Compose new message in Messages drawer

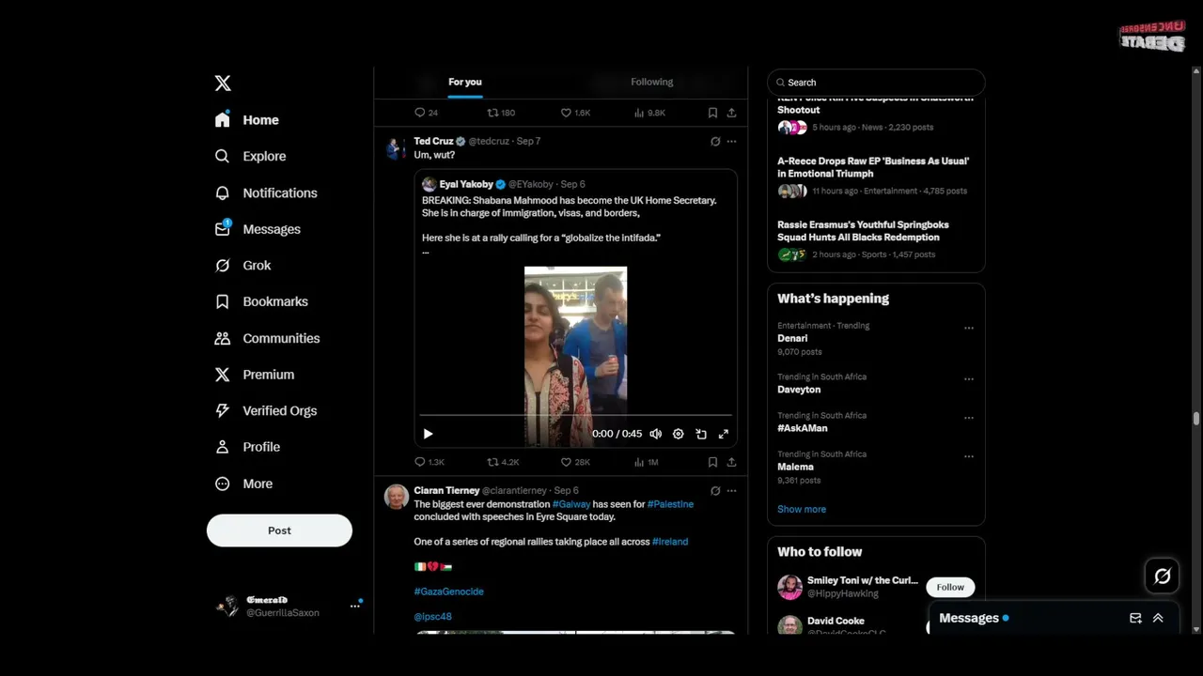coord(1135,618)
